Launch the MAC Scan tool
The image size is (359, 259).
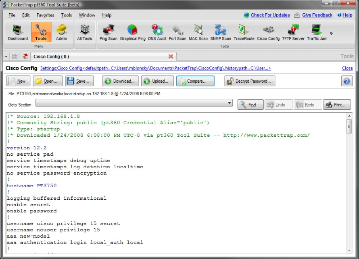198,32
